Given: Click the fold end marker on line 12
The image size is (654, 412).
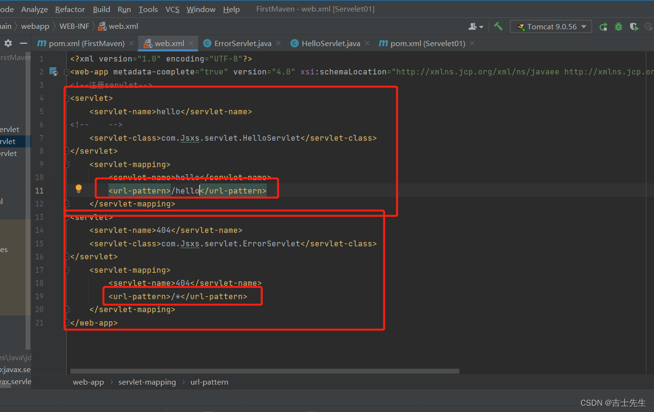Looking at the screenshot, I should pos(67,204).
